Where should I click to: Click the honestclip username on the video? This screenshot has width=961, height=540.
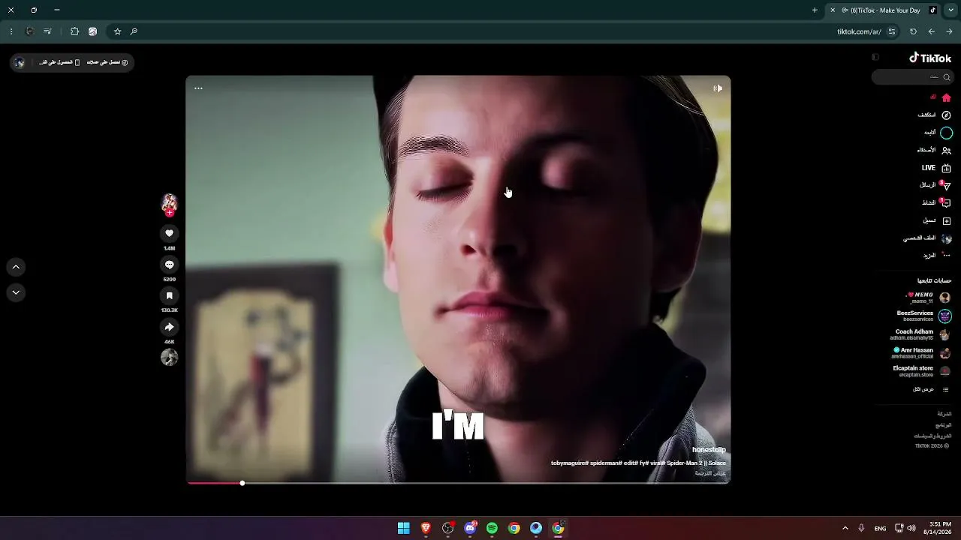pyautogui.click(x=709, y=450)
